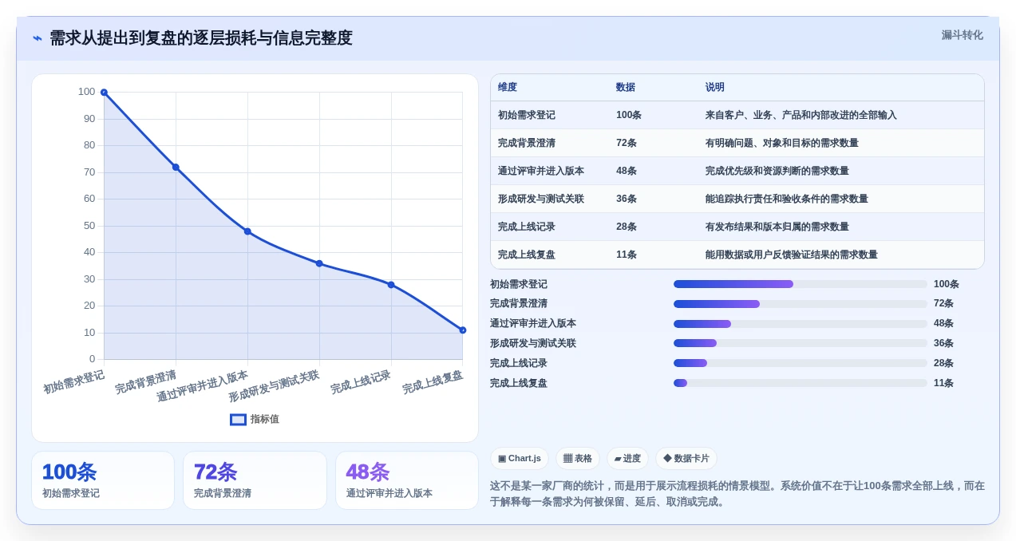
Task: Click the lightning icon beside the title
Action: [38, 38]
